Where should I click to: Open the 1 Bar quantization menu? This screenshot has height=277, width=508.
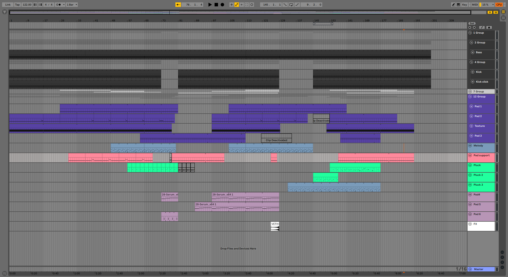point(72,5)
